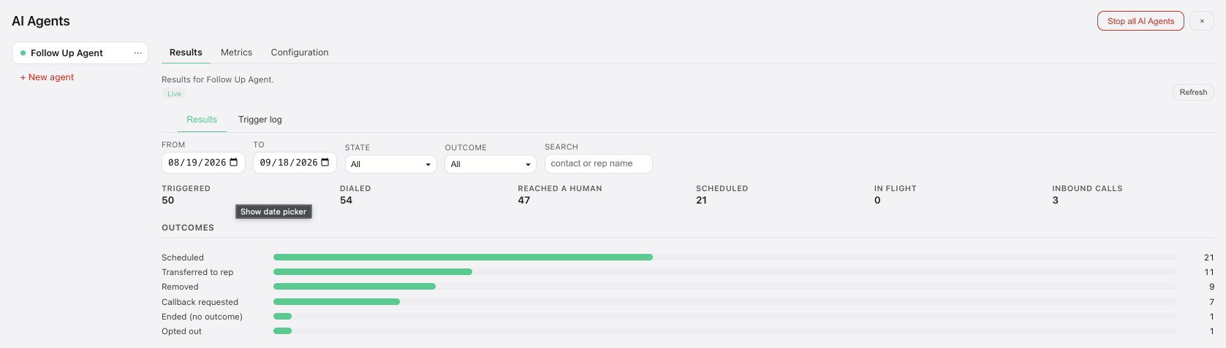Viewport: 1226px width, 348px height.
Task: Expand the STATE filter dropdown
Action: click(391, 164)
